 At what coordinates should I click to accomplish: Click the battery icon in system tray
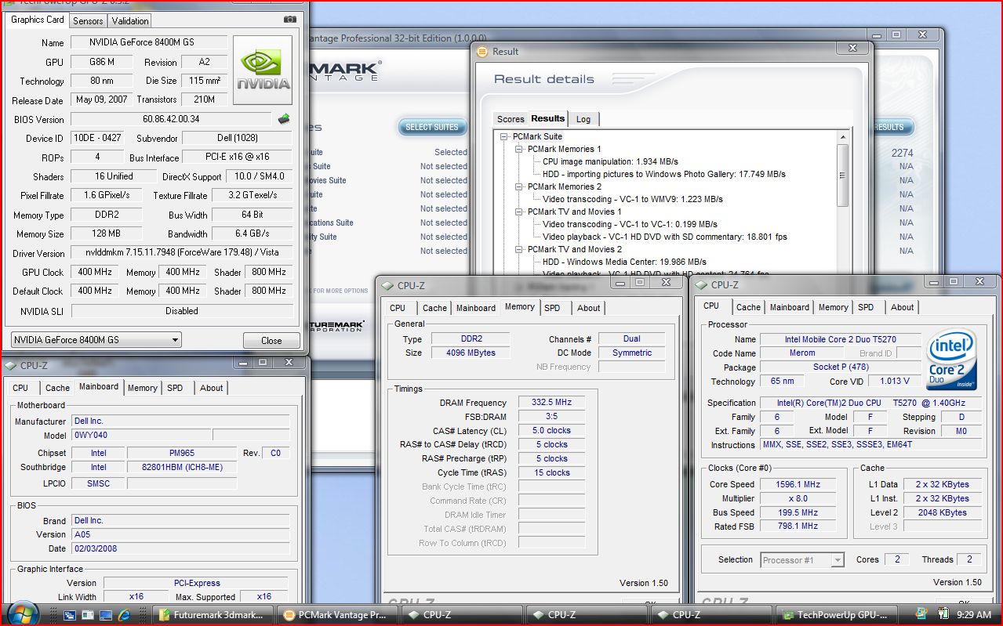(x=942, y=615)
